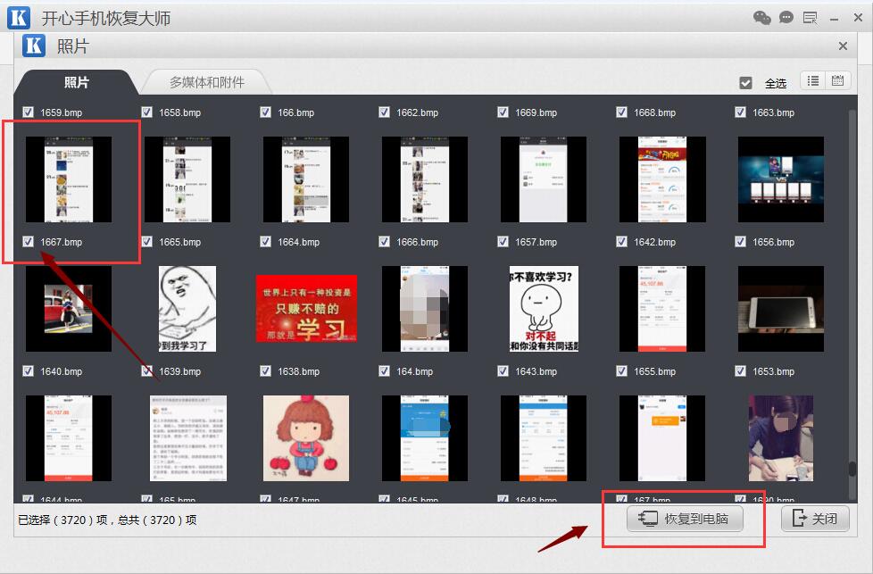873x574 pixels.
Task: Click the 1639.bmp file name label
Action: [x=179, y=371]
